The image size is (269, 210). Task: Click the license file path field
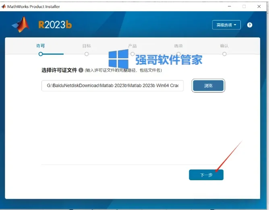pyautogui.click(x=112, y=86)
